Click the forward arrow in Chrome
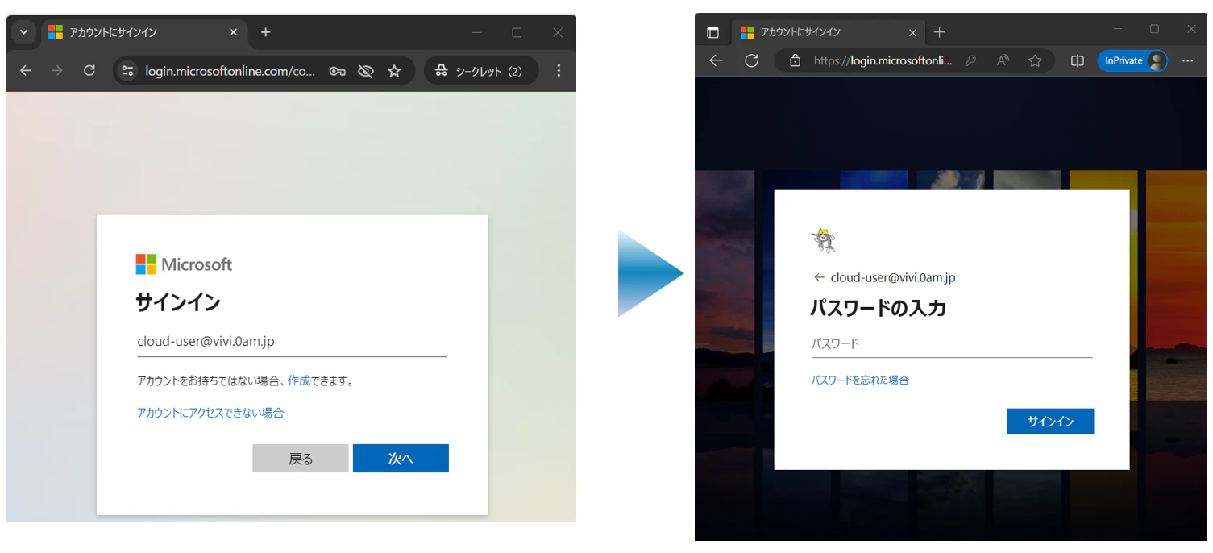The width and height of the screenshot is (1213, 553). click(56, 71)
